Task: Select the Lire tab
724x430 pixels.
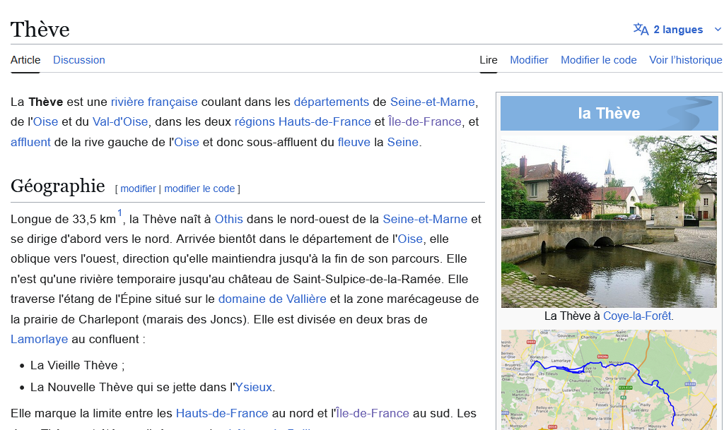Action: (x=489, y=60)
